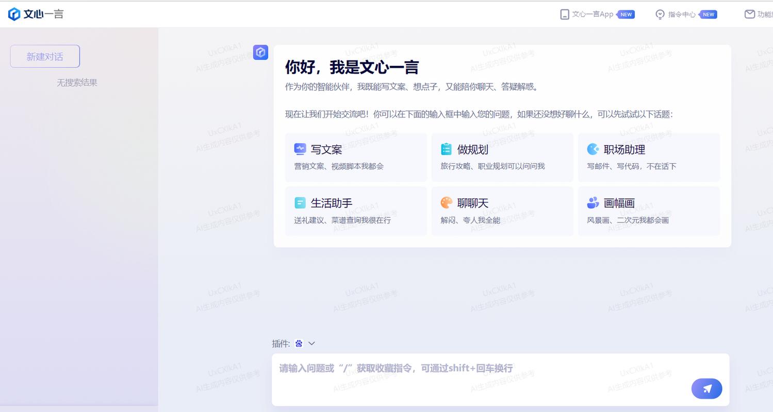
Task: Click 解闷、夸人我全能 description text
Action: (470, 220)
